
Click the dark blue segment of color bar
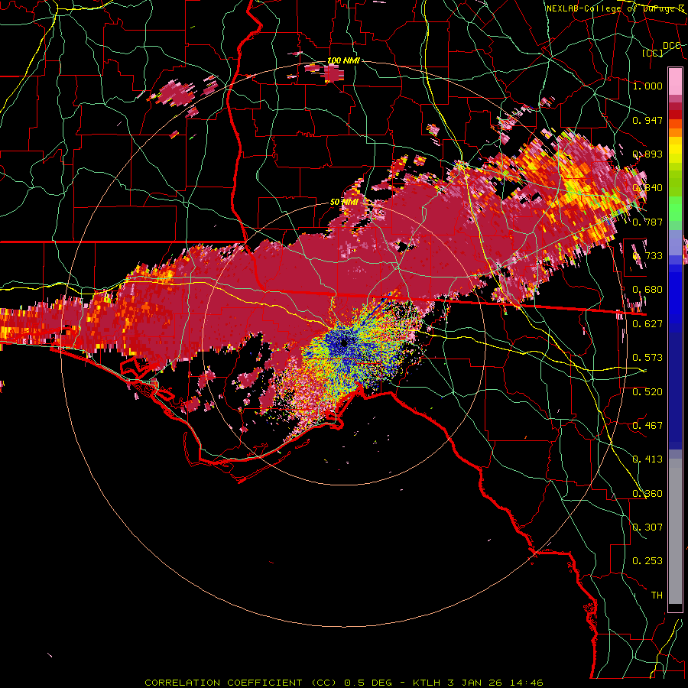click(675, 386)
